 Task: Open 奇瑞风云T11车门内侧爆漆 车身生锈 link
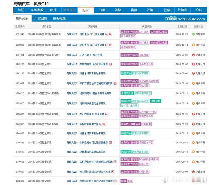[86, 114]
